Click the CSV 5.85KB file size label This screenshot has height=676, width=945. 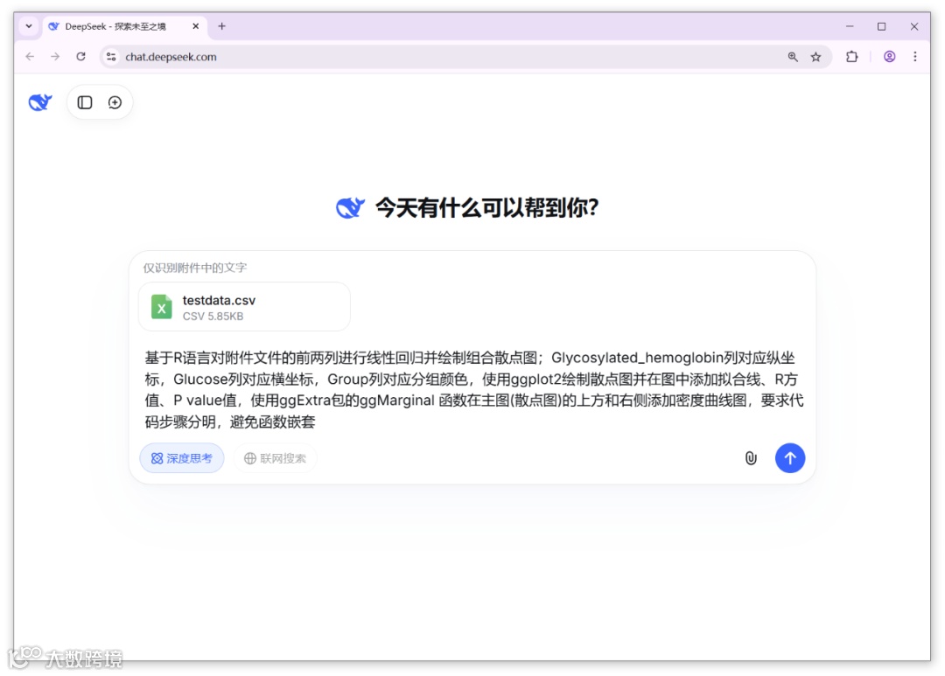pyautogui.click(x=213, y=317)
